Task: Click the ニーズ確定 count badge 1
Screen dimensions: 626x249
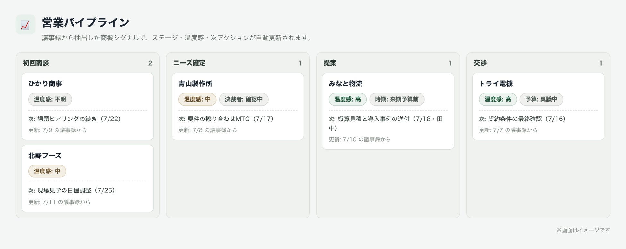Action: click(300, 63)
